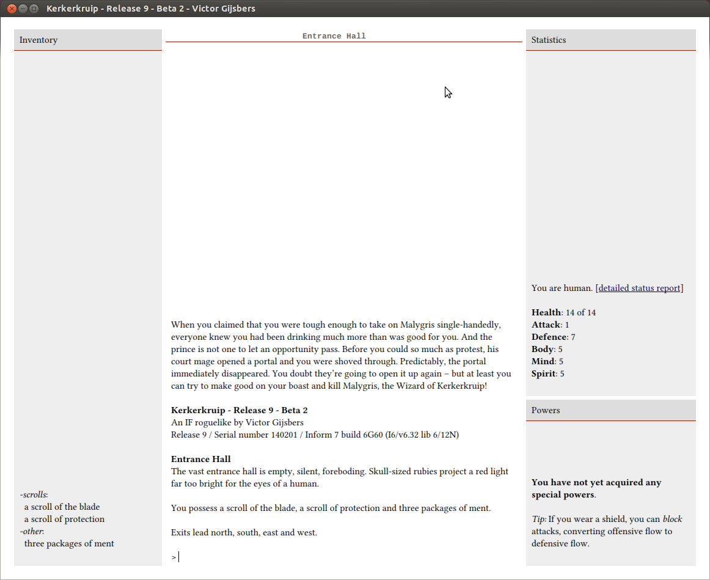Click the '-other:' inventory category label
The image size is (710, 580).
[x=32, y=531]
